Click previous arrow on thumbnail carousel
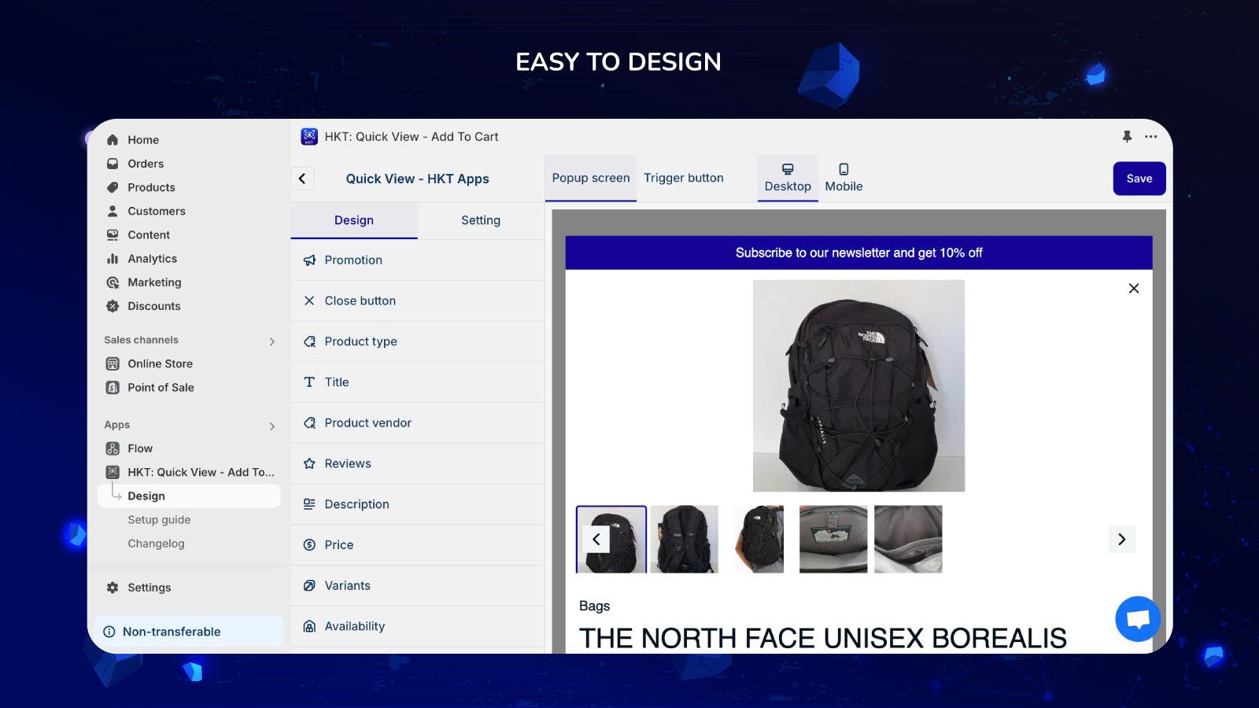This screenshot has height=708, width=1259. click(x=596, y=540)
